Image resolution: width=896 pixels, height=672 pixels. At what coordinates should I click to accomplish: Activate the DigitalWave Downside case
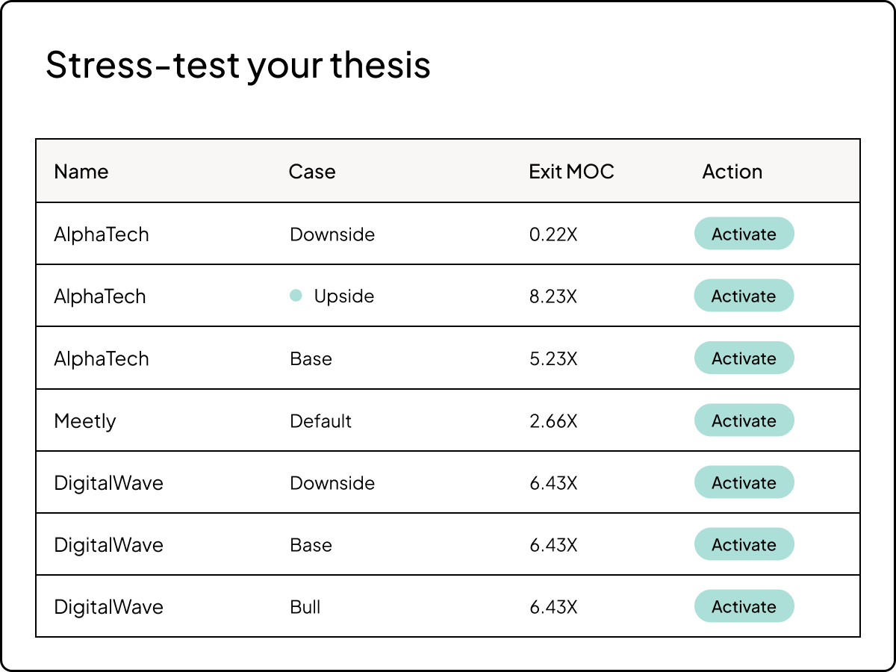click(744, 482)
